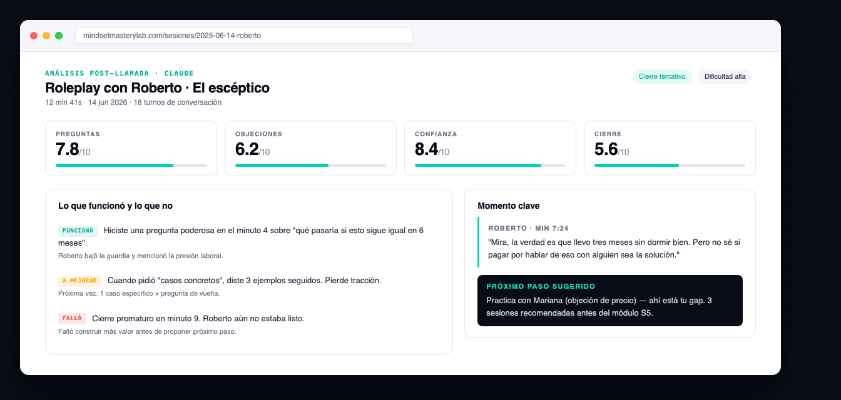This screenshot has height=400, width=841.
Task: Click the note "Faltó construir más valor"
Action: click(x=147, y=331)
